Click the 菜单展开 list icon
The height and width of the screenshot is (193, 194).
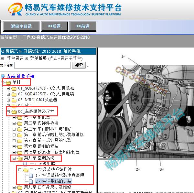click(x=2, y=58)
